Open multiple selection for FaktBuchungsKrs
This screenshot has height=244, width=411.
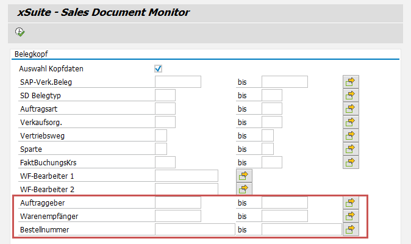tap(351, 162)
